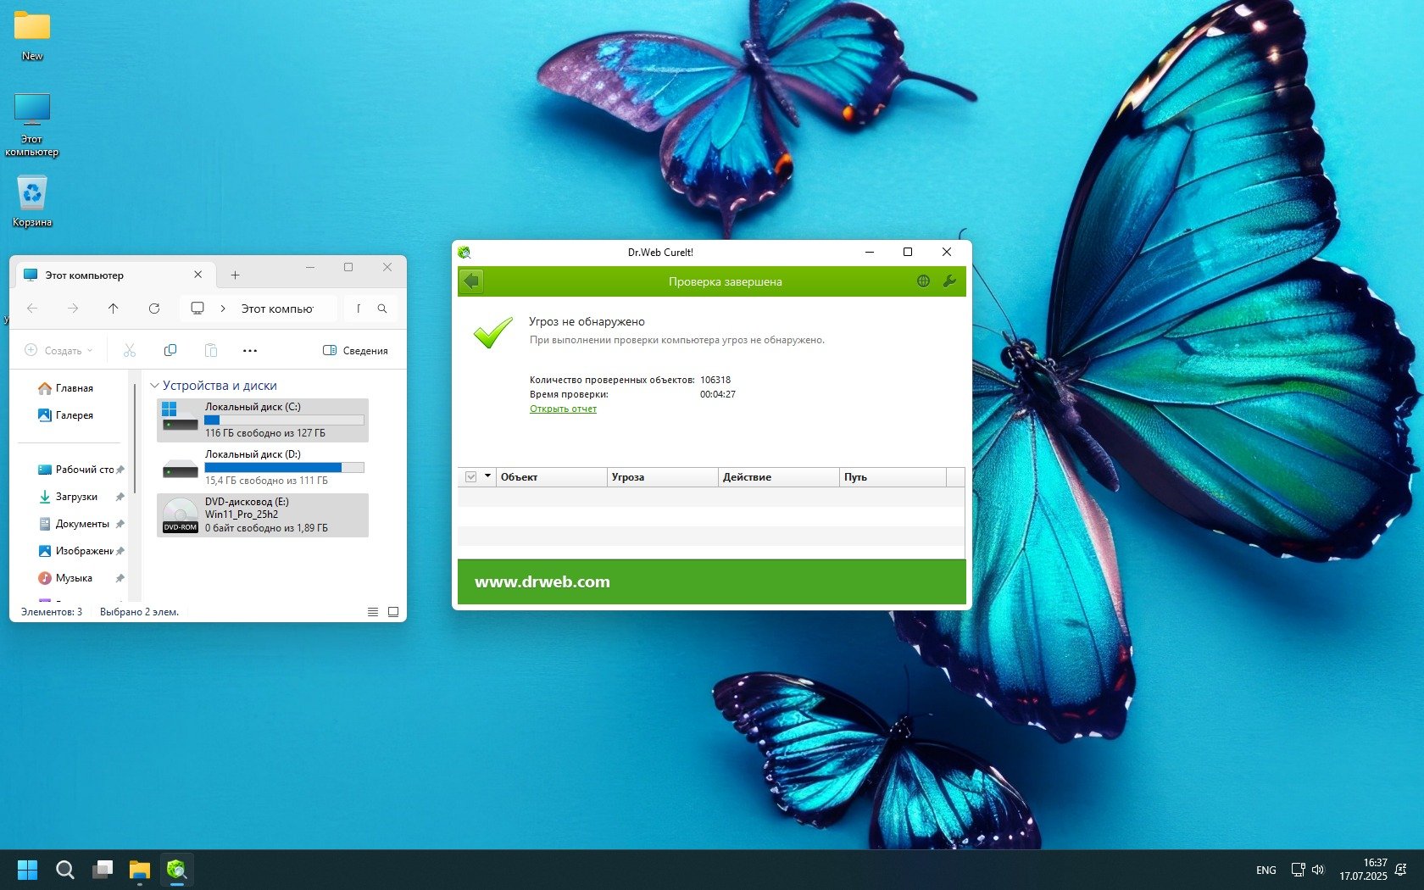Sort threats table by Объект column
Screen dimensions: 1424x890
pos(552,477)
